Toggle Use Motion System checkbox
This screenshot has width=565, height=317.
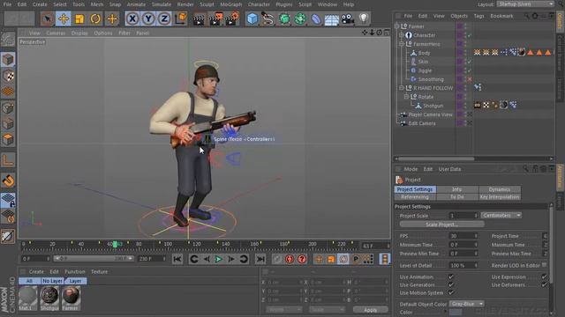[451, 292]
